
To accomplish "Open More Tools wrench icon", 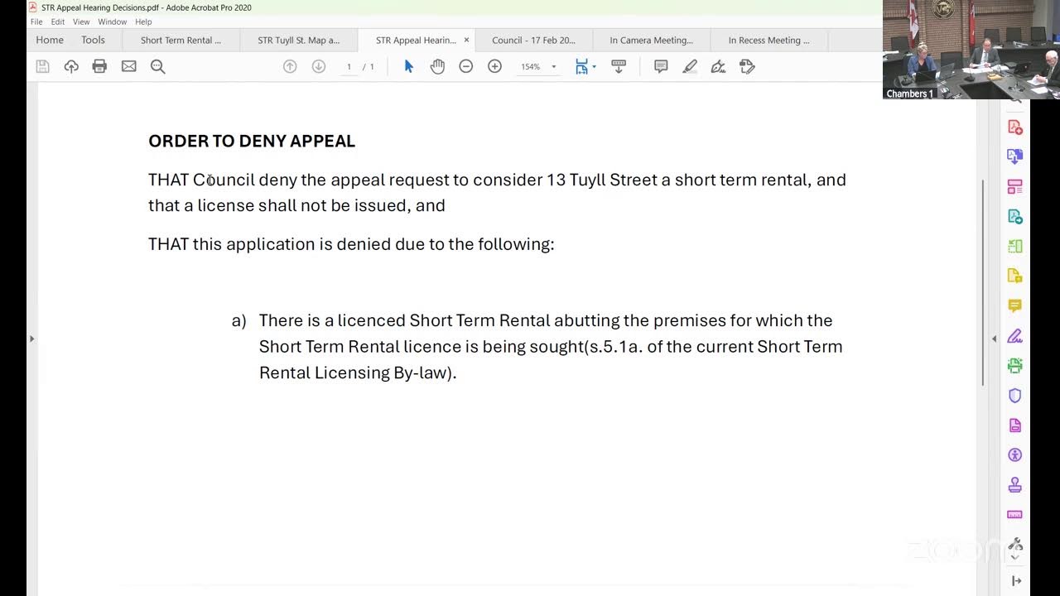I will (x=1016, y=544).
